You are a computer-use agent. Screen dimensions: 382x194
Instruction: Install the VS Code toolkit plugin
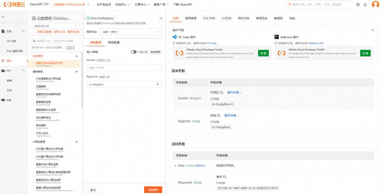[263, 53]
